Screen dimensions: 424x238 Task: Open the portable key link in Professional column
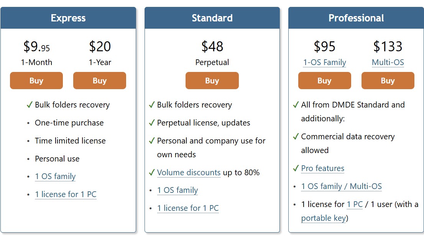pyautogui.click(x=323, y=218)
